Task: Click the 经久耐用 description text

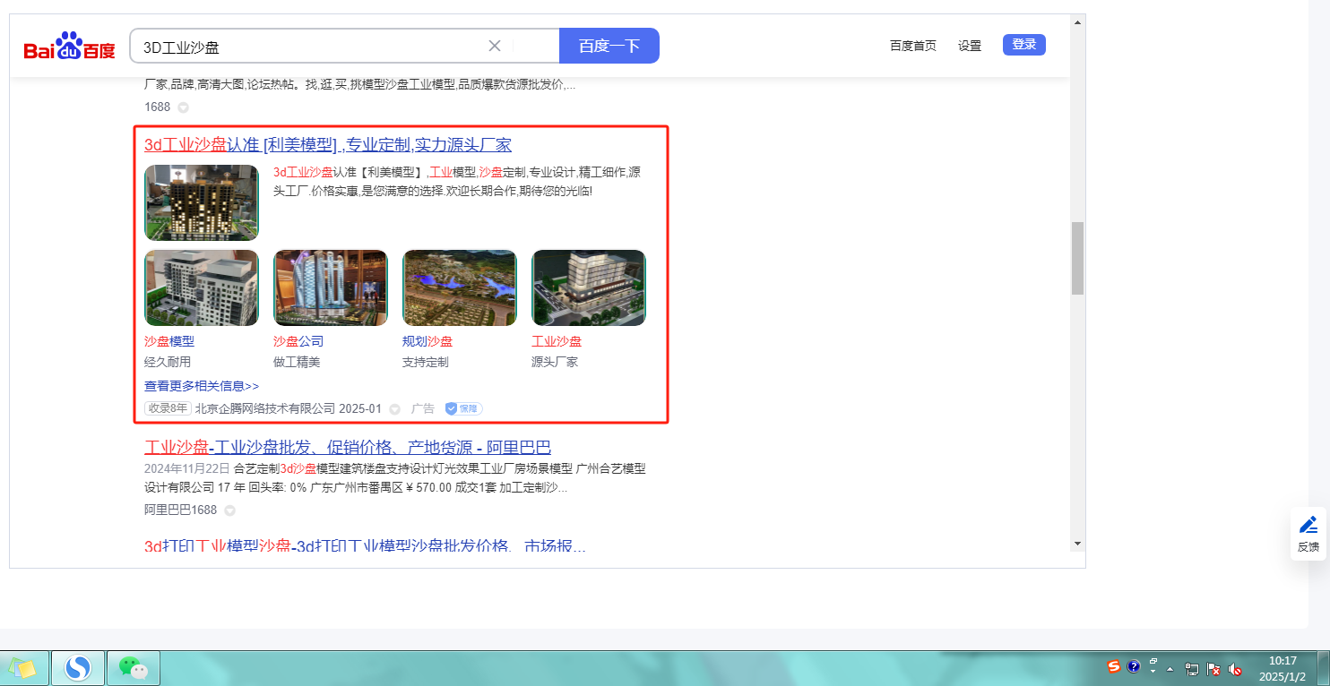Action: [x=168, y=362]
